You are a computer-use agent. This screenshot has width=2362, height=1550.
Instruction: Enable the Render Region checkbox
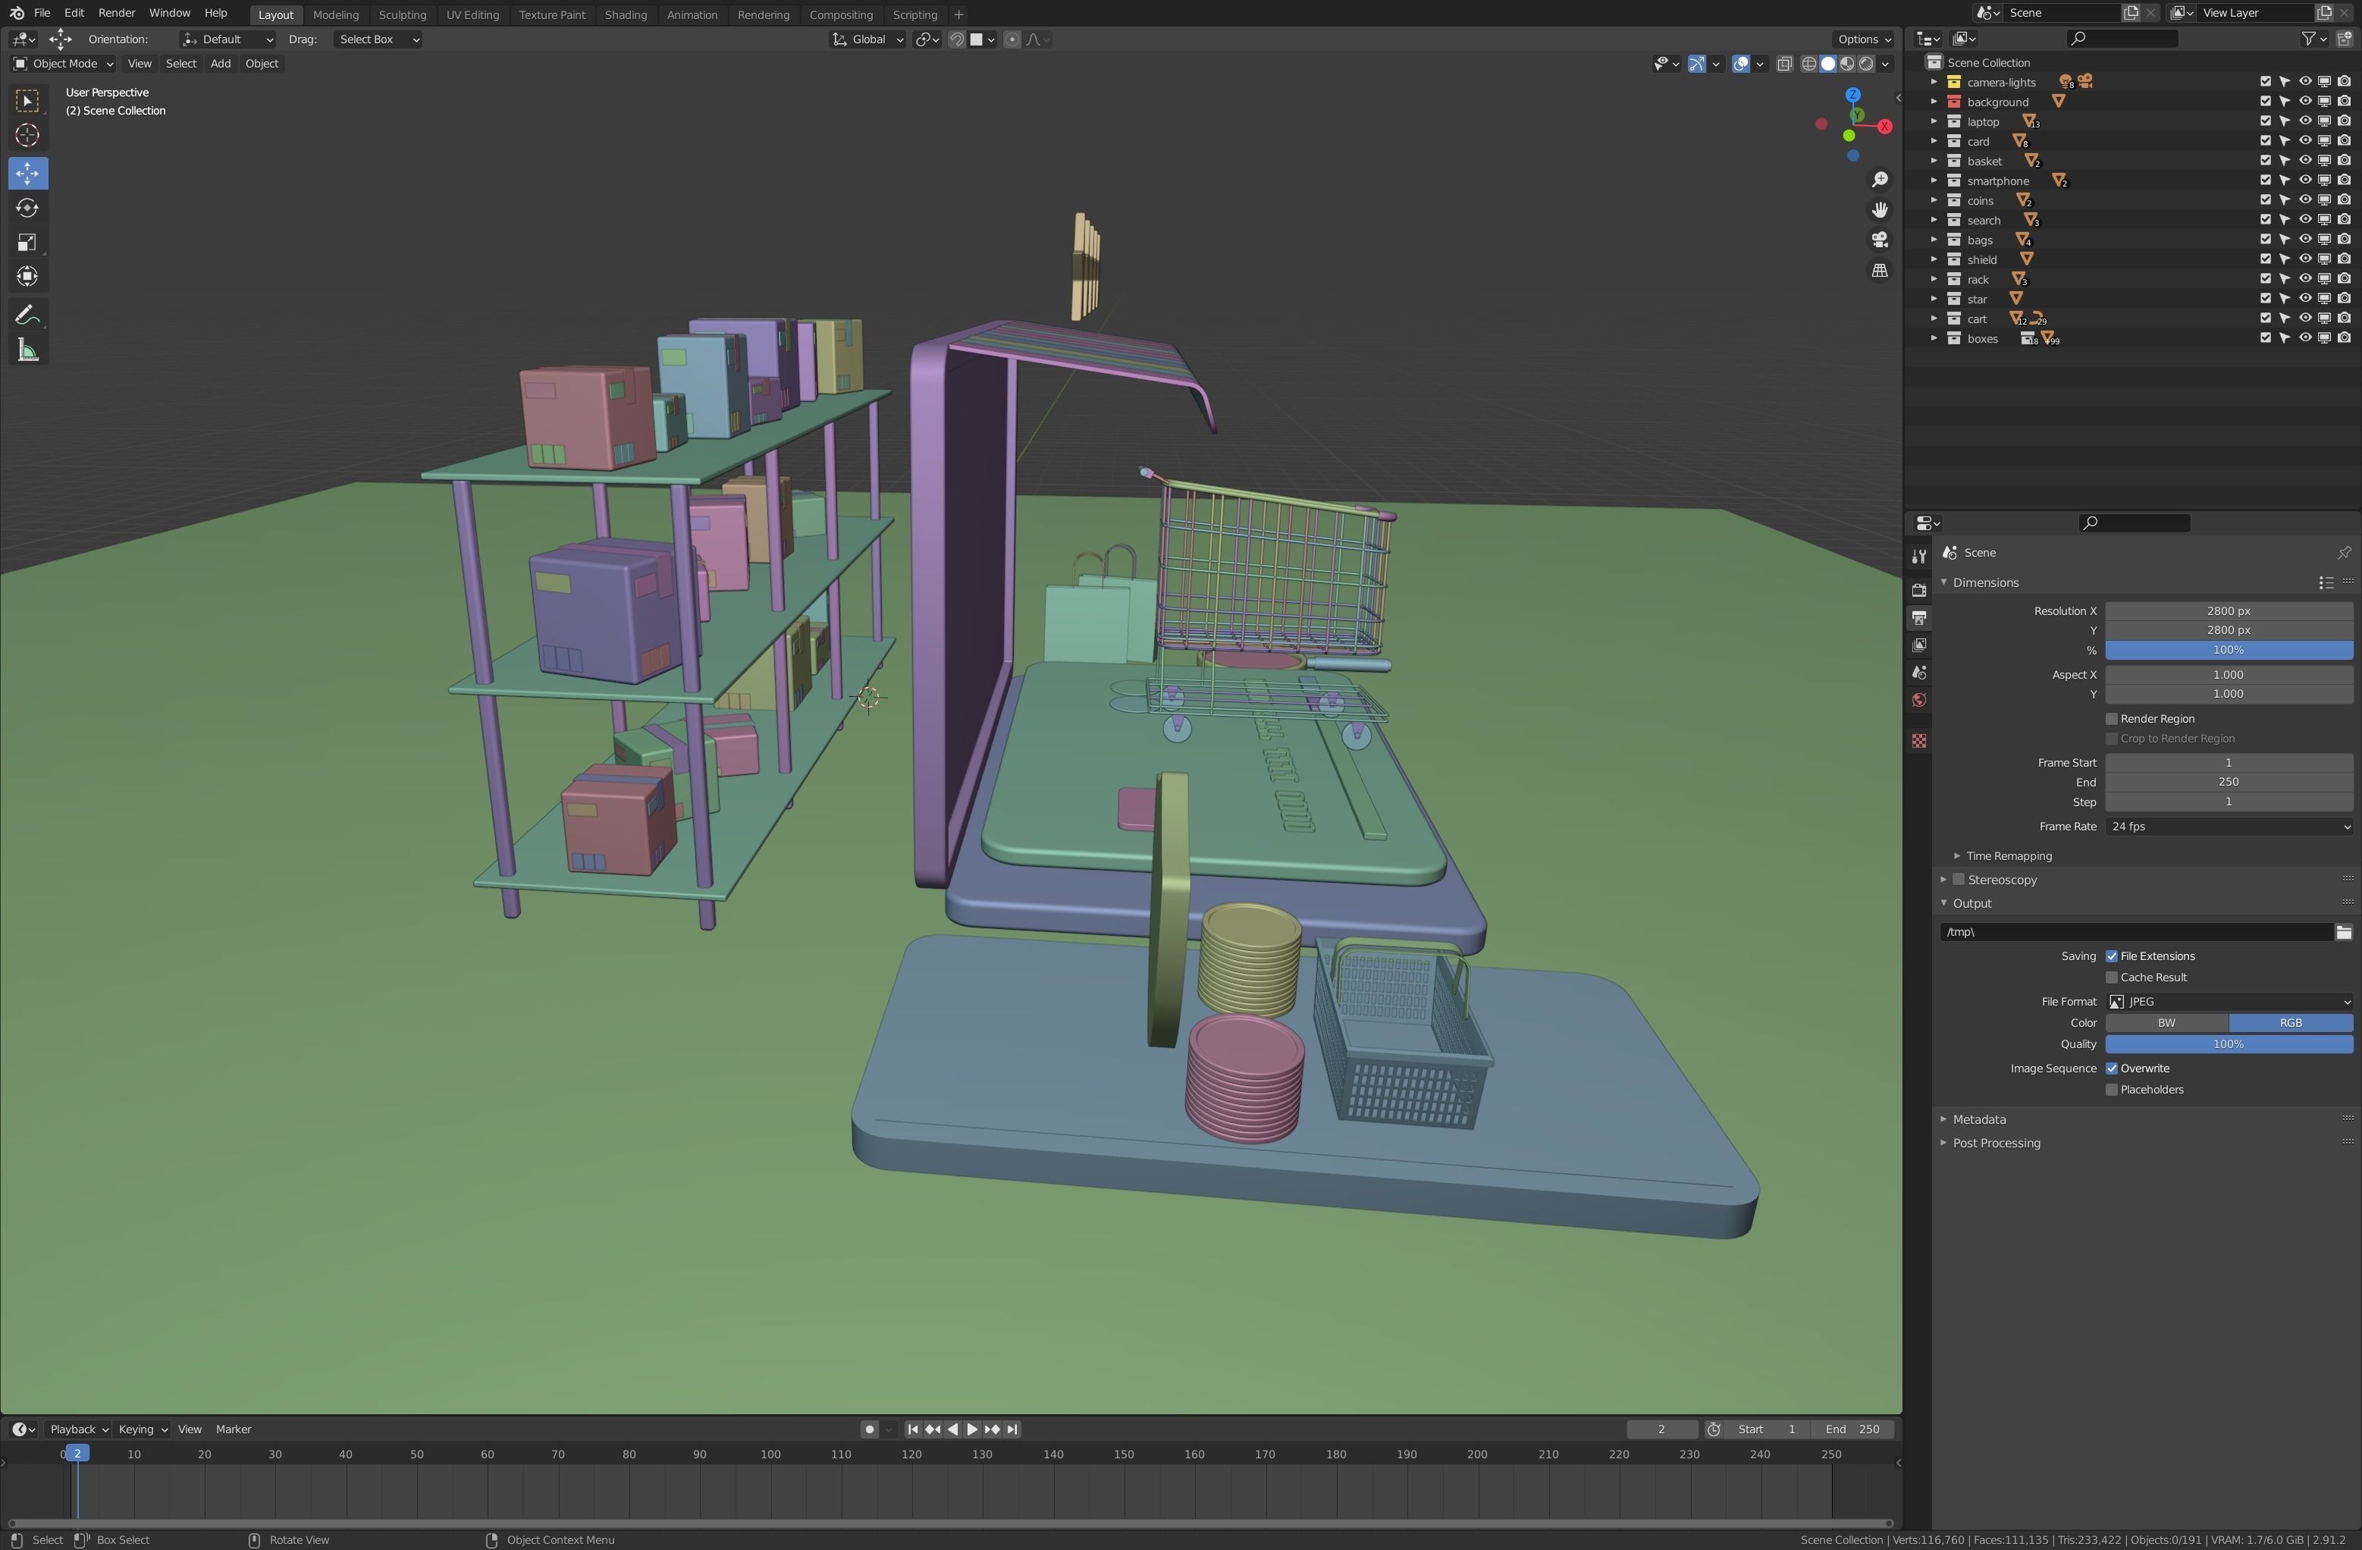coord(2112,718)
